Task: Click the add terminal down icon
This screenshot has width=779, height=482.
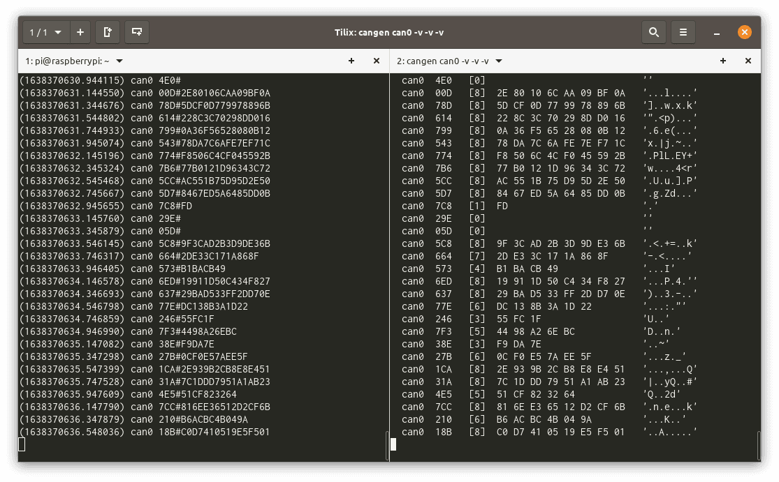Action: [138, 32]
